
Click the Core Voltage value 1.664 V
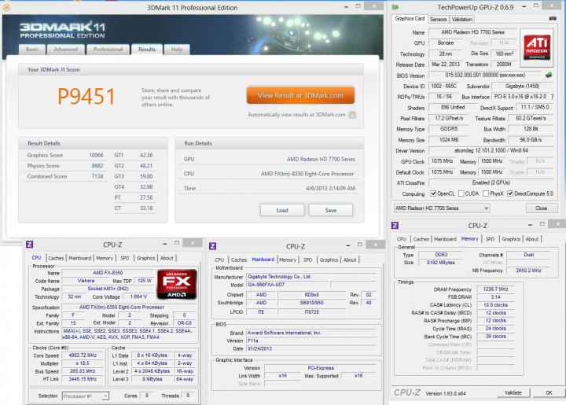coord(138,296)
